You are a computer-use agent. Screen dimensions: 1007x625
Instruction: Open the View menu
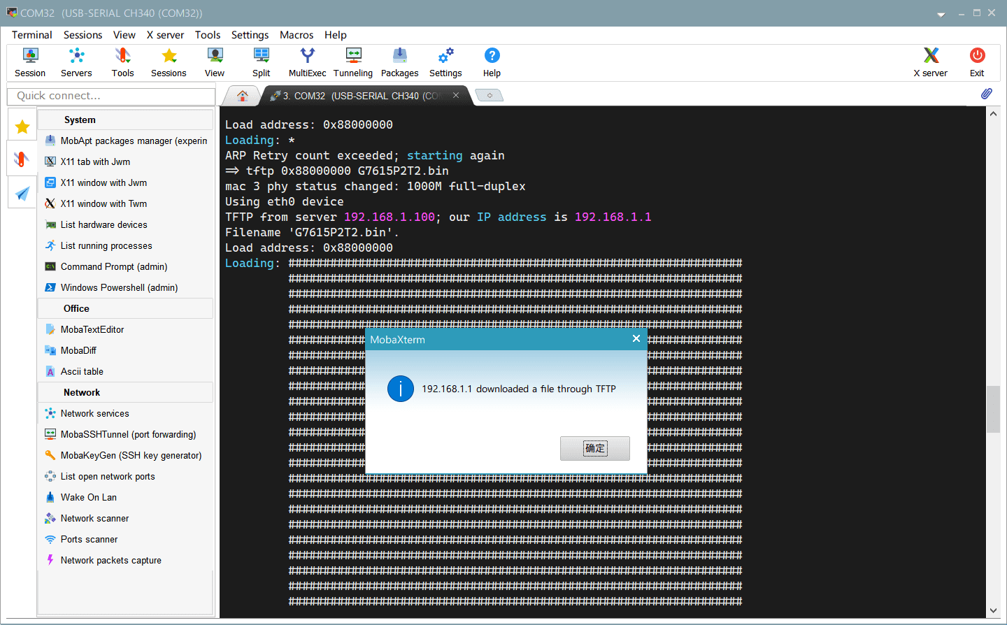[x=124, y=35]
